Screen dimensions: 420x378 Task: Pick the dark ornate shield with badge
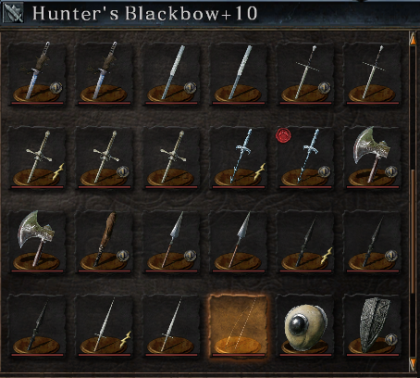tap(373, 326)
